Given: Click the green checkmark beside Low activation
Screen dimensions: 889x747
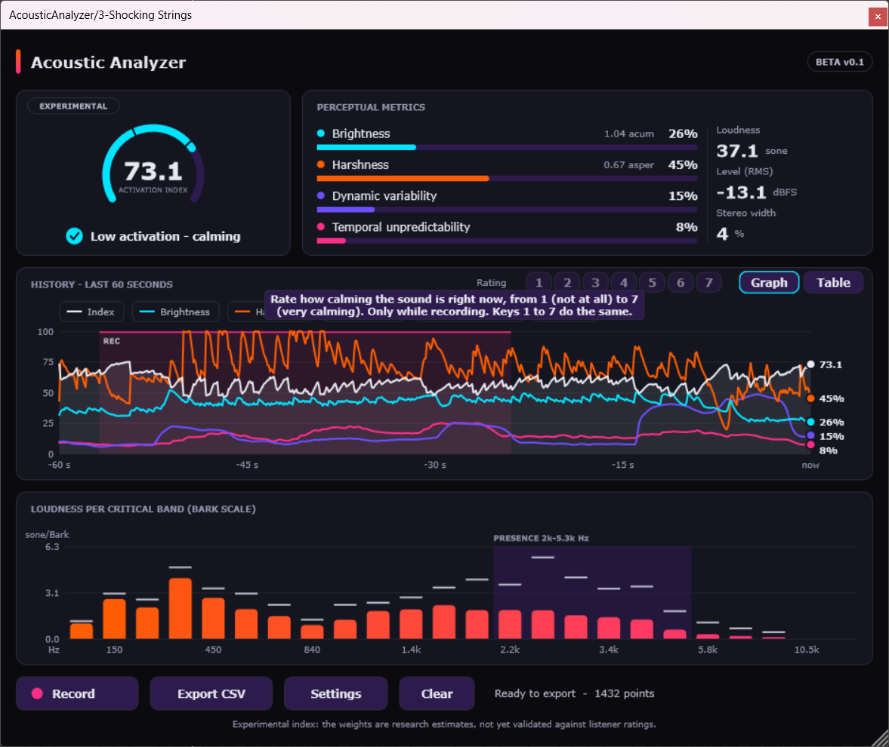Looking at the screenshot, I should tap(74, 236).
